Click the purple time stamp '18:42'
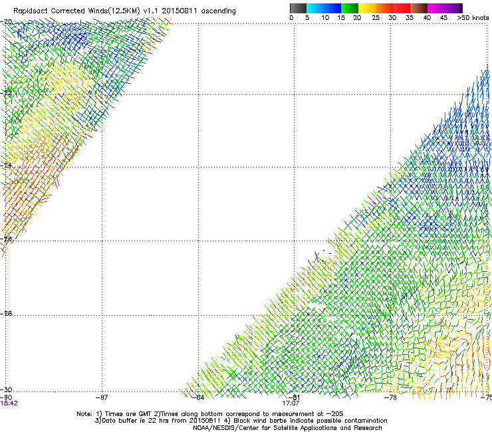This screenshot has width=492, height=432. [x=9, y=403]
